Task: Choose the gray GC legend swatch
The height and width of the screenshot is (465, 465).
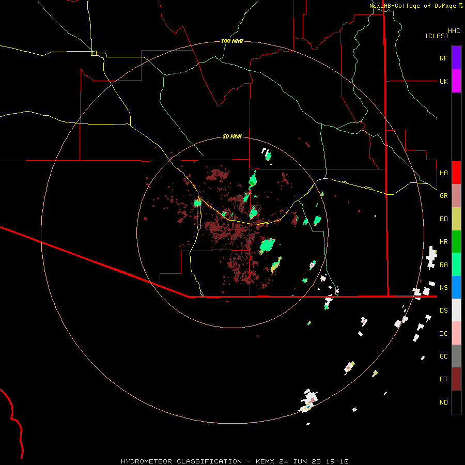Action: tap(456, 356)
